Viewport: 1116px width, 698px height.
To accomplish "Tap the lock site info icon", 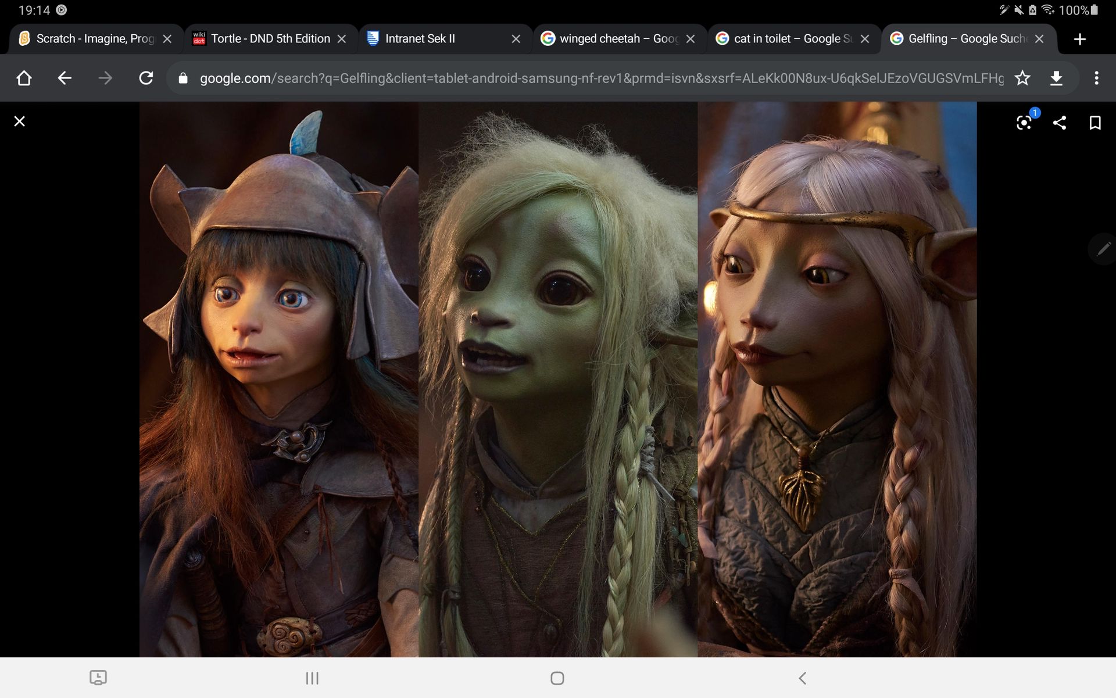I will [183, 78].
